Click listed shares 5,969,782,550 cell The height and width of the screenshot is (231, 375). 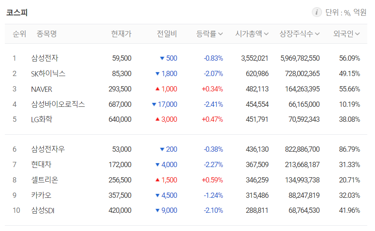tap(300, 58)
